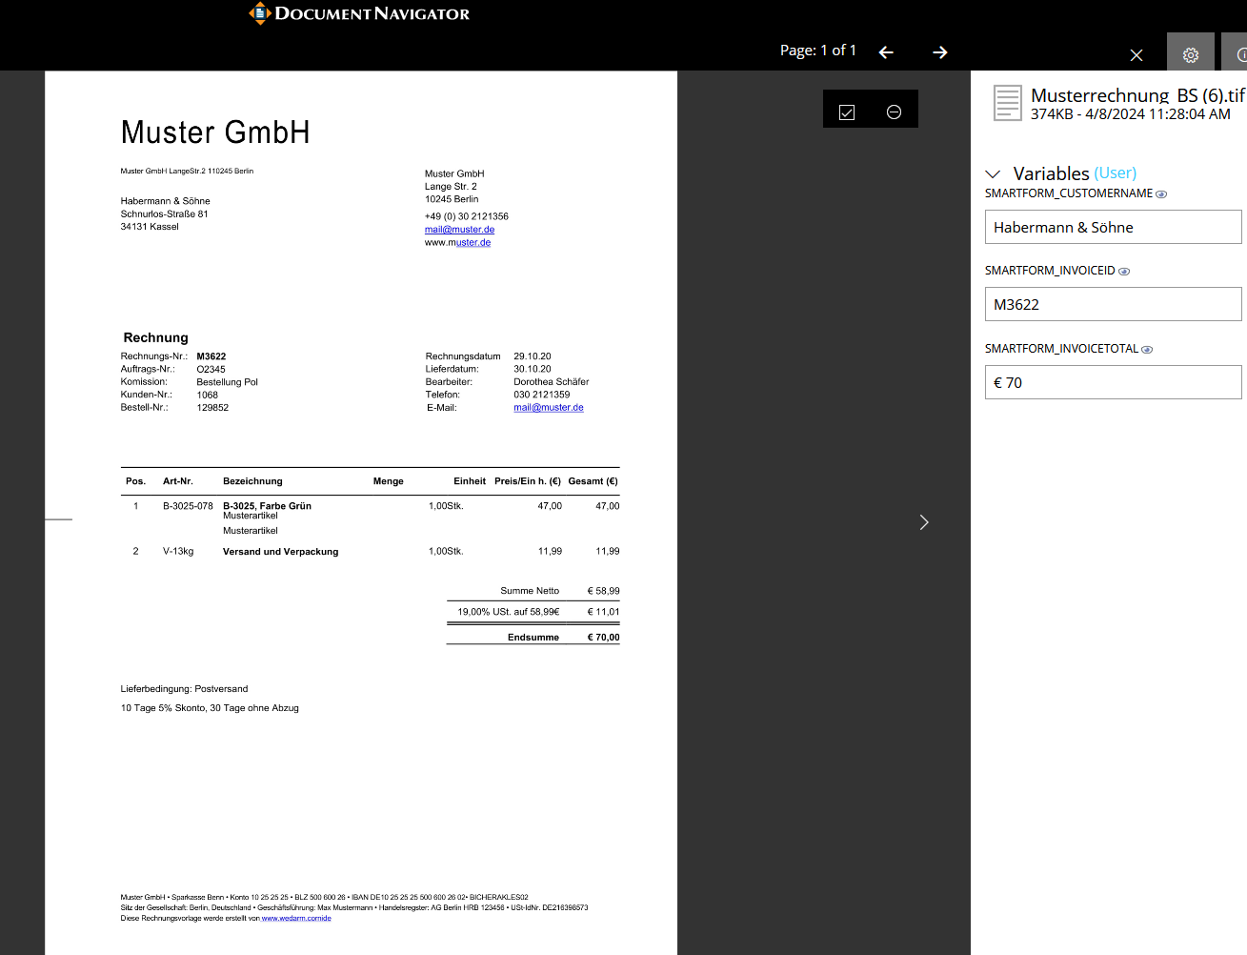
Task: Go to the previous page arrow
Action: point(886,52)
